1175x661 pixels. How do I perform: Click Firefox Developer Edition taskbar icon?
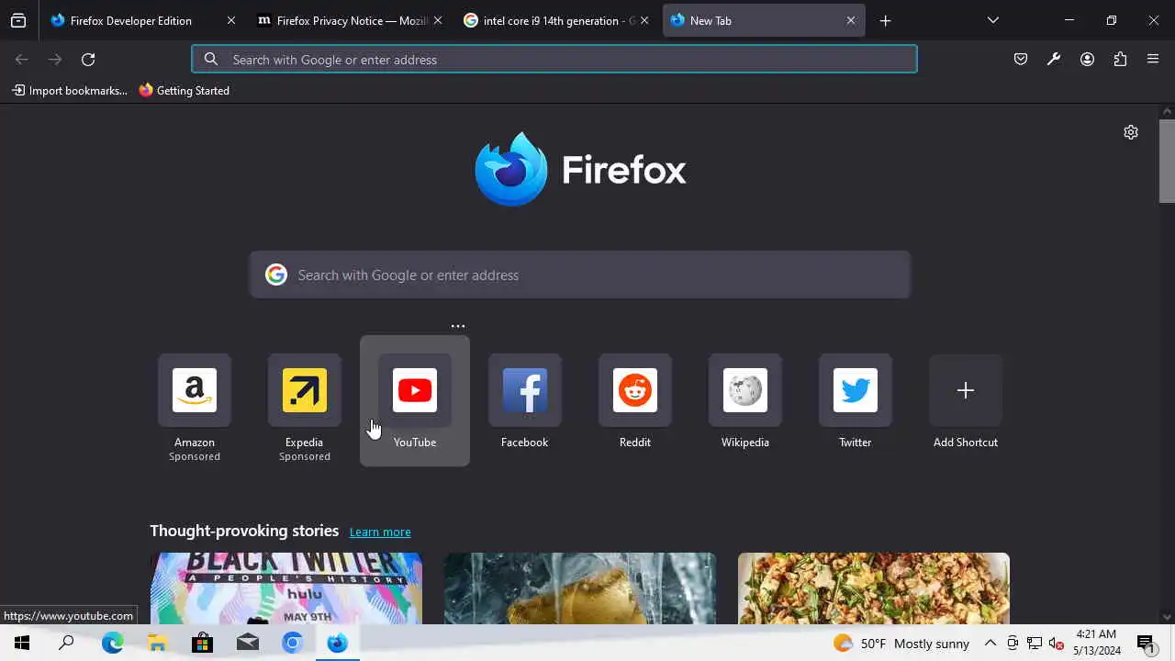[x=337, y=643]
